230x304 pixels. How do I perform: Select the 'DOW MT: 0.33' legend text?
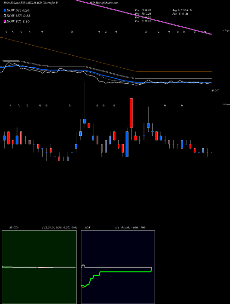tap(18, 16)
